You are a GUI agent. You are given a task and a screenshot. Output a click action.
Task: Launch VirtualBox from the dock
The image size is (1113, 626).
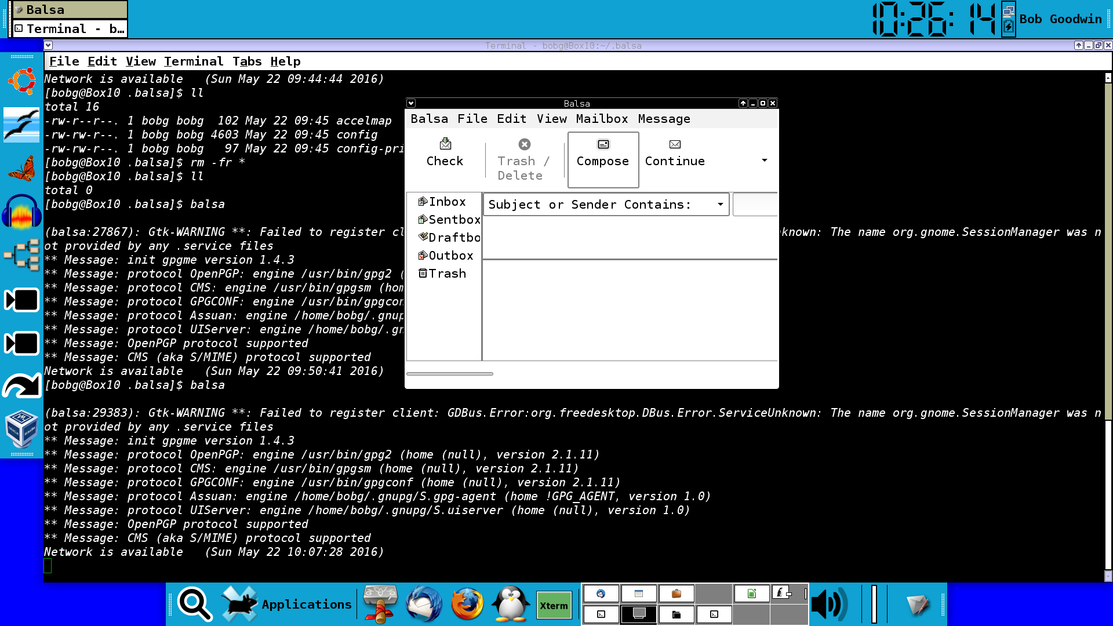point(22,430)
